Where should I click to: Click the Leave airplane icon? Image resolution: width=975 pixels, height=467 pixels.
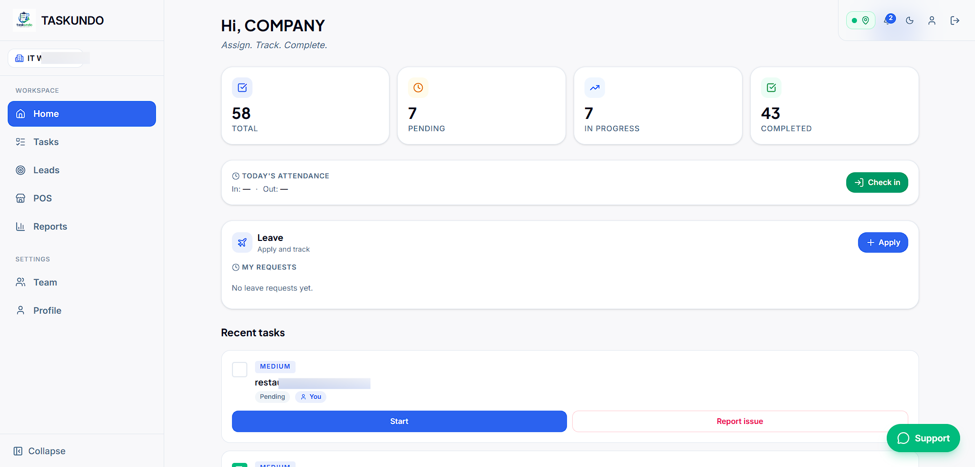tap(242, 242)
